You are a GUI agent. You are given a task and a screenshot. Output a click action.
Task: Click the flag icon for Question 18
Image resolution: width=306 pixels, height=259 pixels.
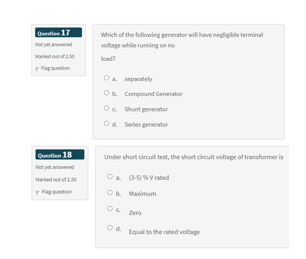point(38,192)
